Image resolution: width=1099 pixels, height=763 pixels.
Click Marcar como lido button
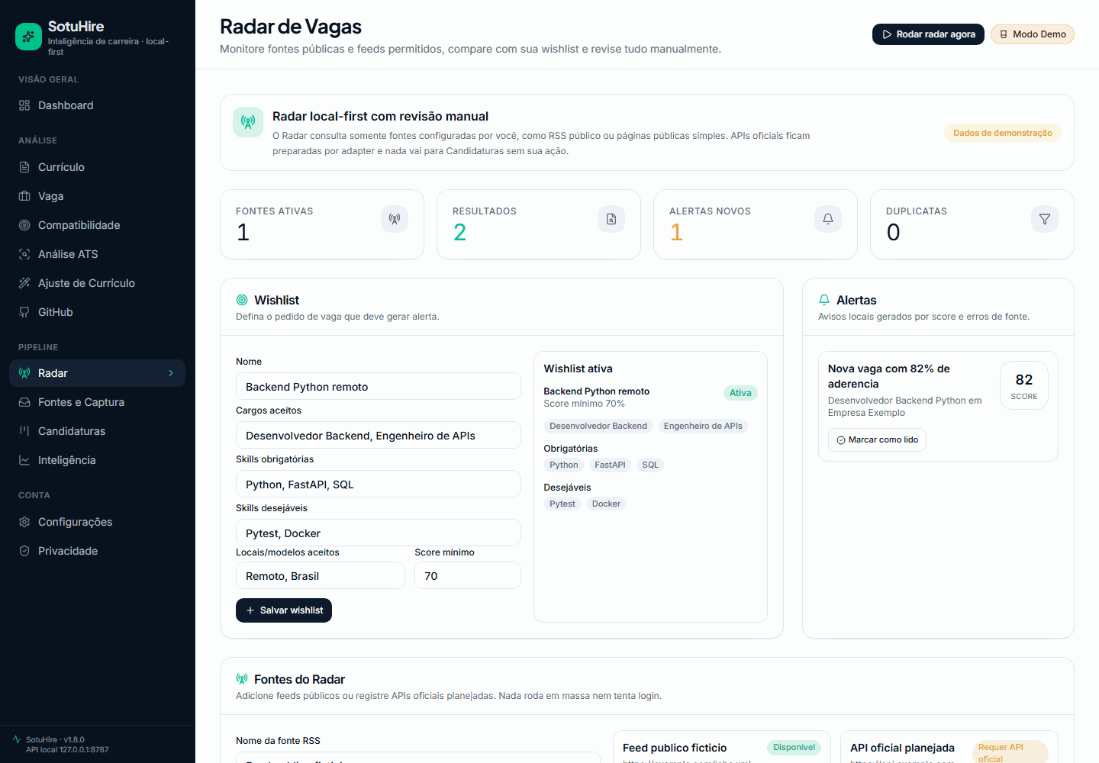(877, 439)
